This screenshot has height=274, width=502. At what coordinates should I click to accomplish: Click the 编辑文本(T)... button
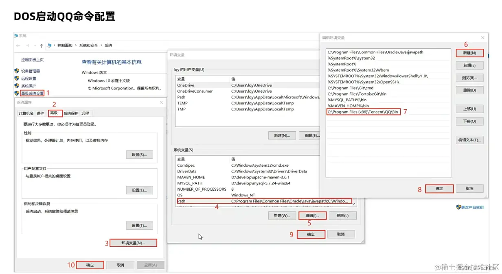469,140
